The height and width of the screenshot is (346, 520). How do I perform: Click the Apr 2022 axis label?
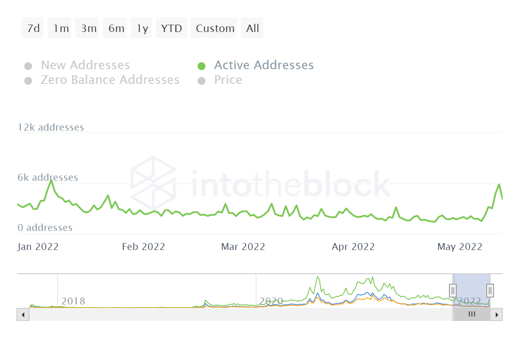(353, 247)
